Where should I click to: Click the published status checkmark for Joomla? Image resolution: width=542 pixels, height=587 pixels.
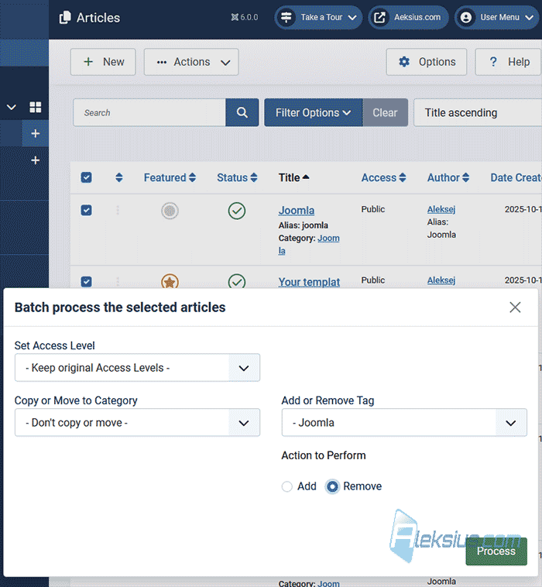click(x=237, y=211)
